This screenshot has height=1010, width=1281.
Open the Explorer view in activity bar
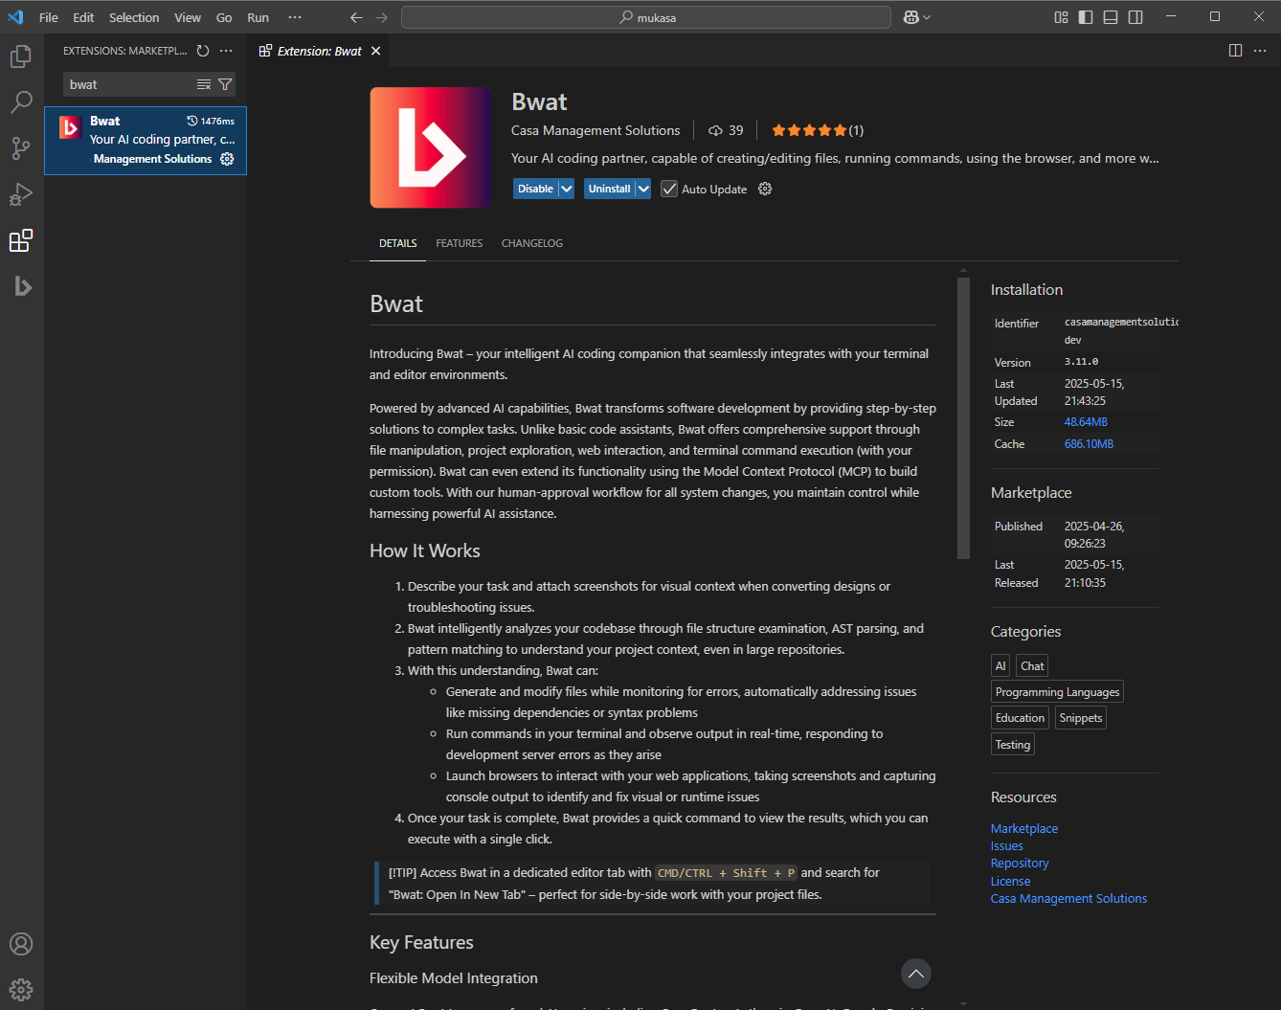[x=21, y=57]
